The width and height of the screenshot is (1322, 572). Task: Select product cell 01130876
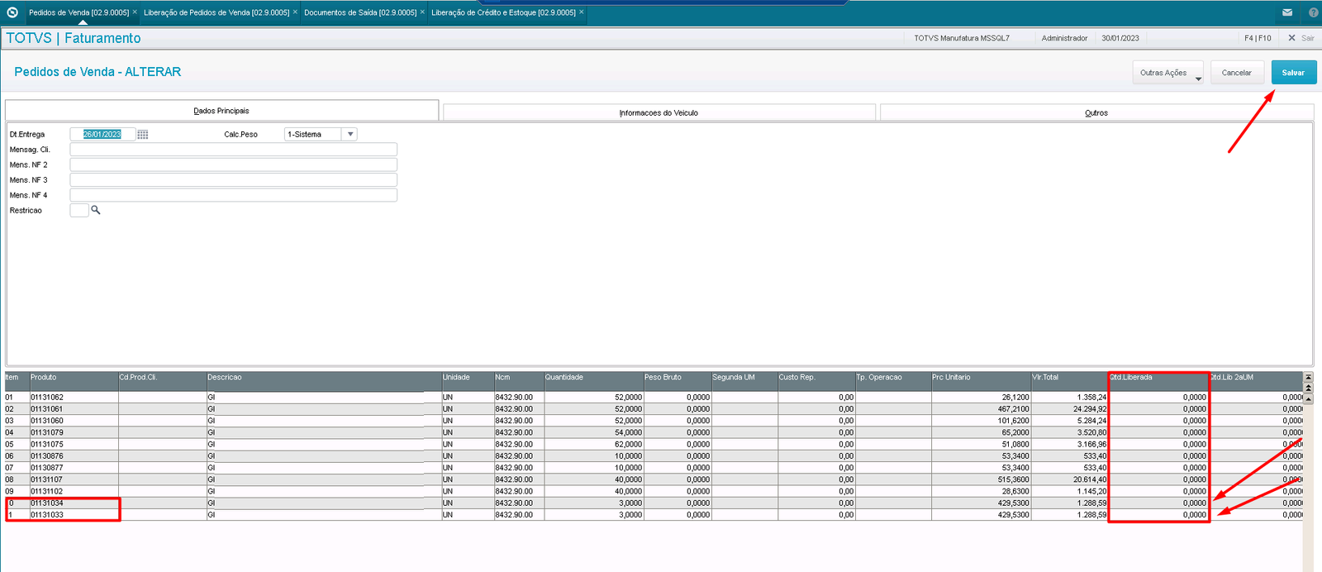click(74, 455)
